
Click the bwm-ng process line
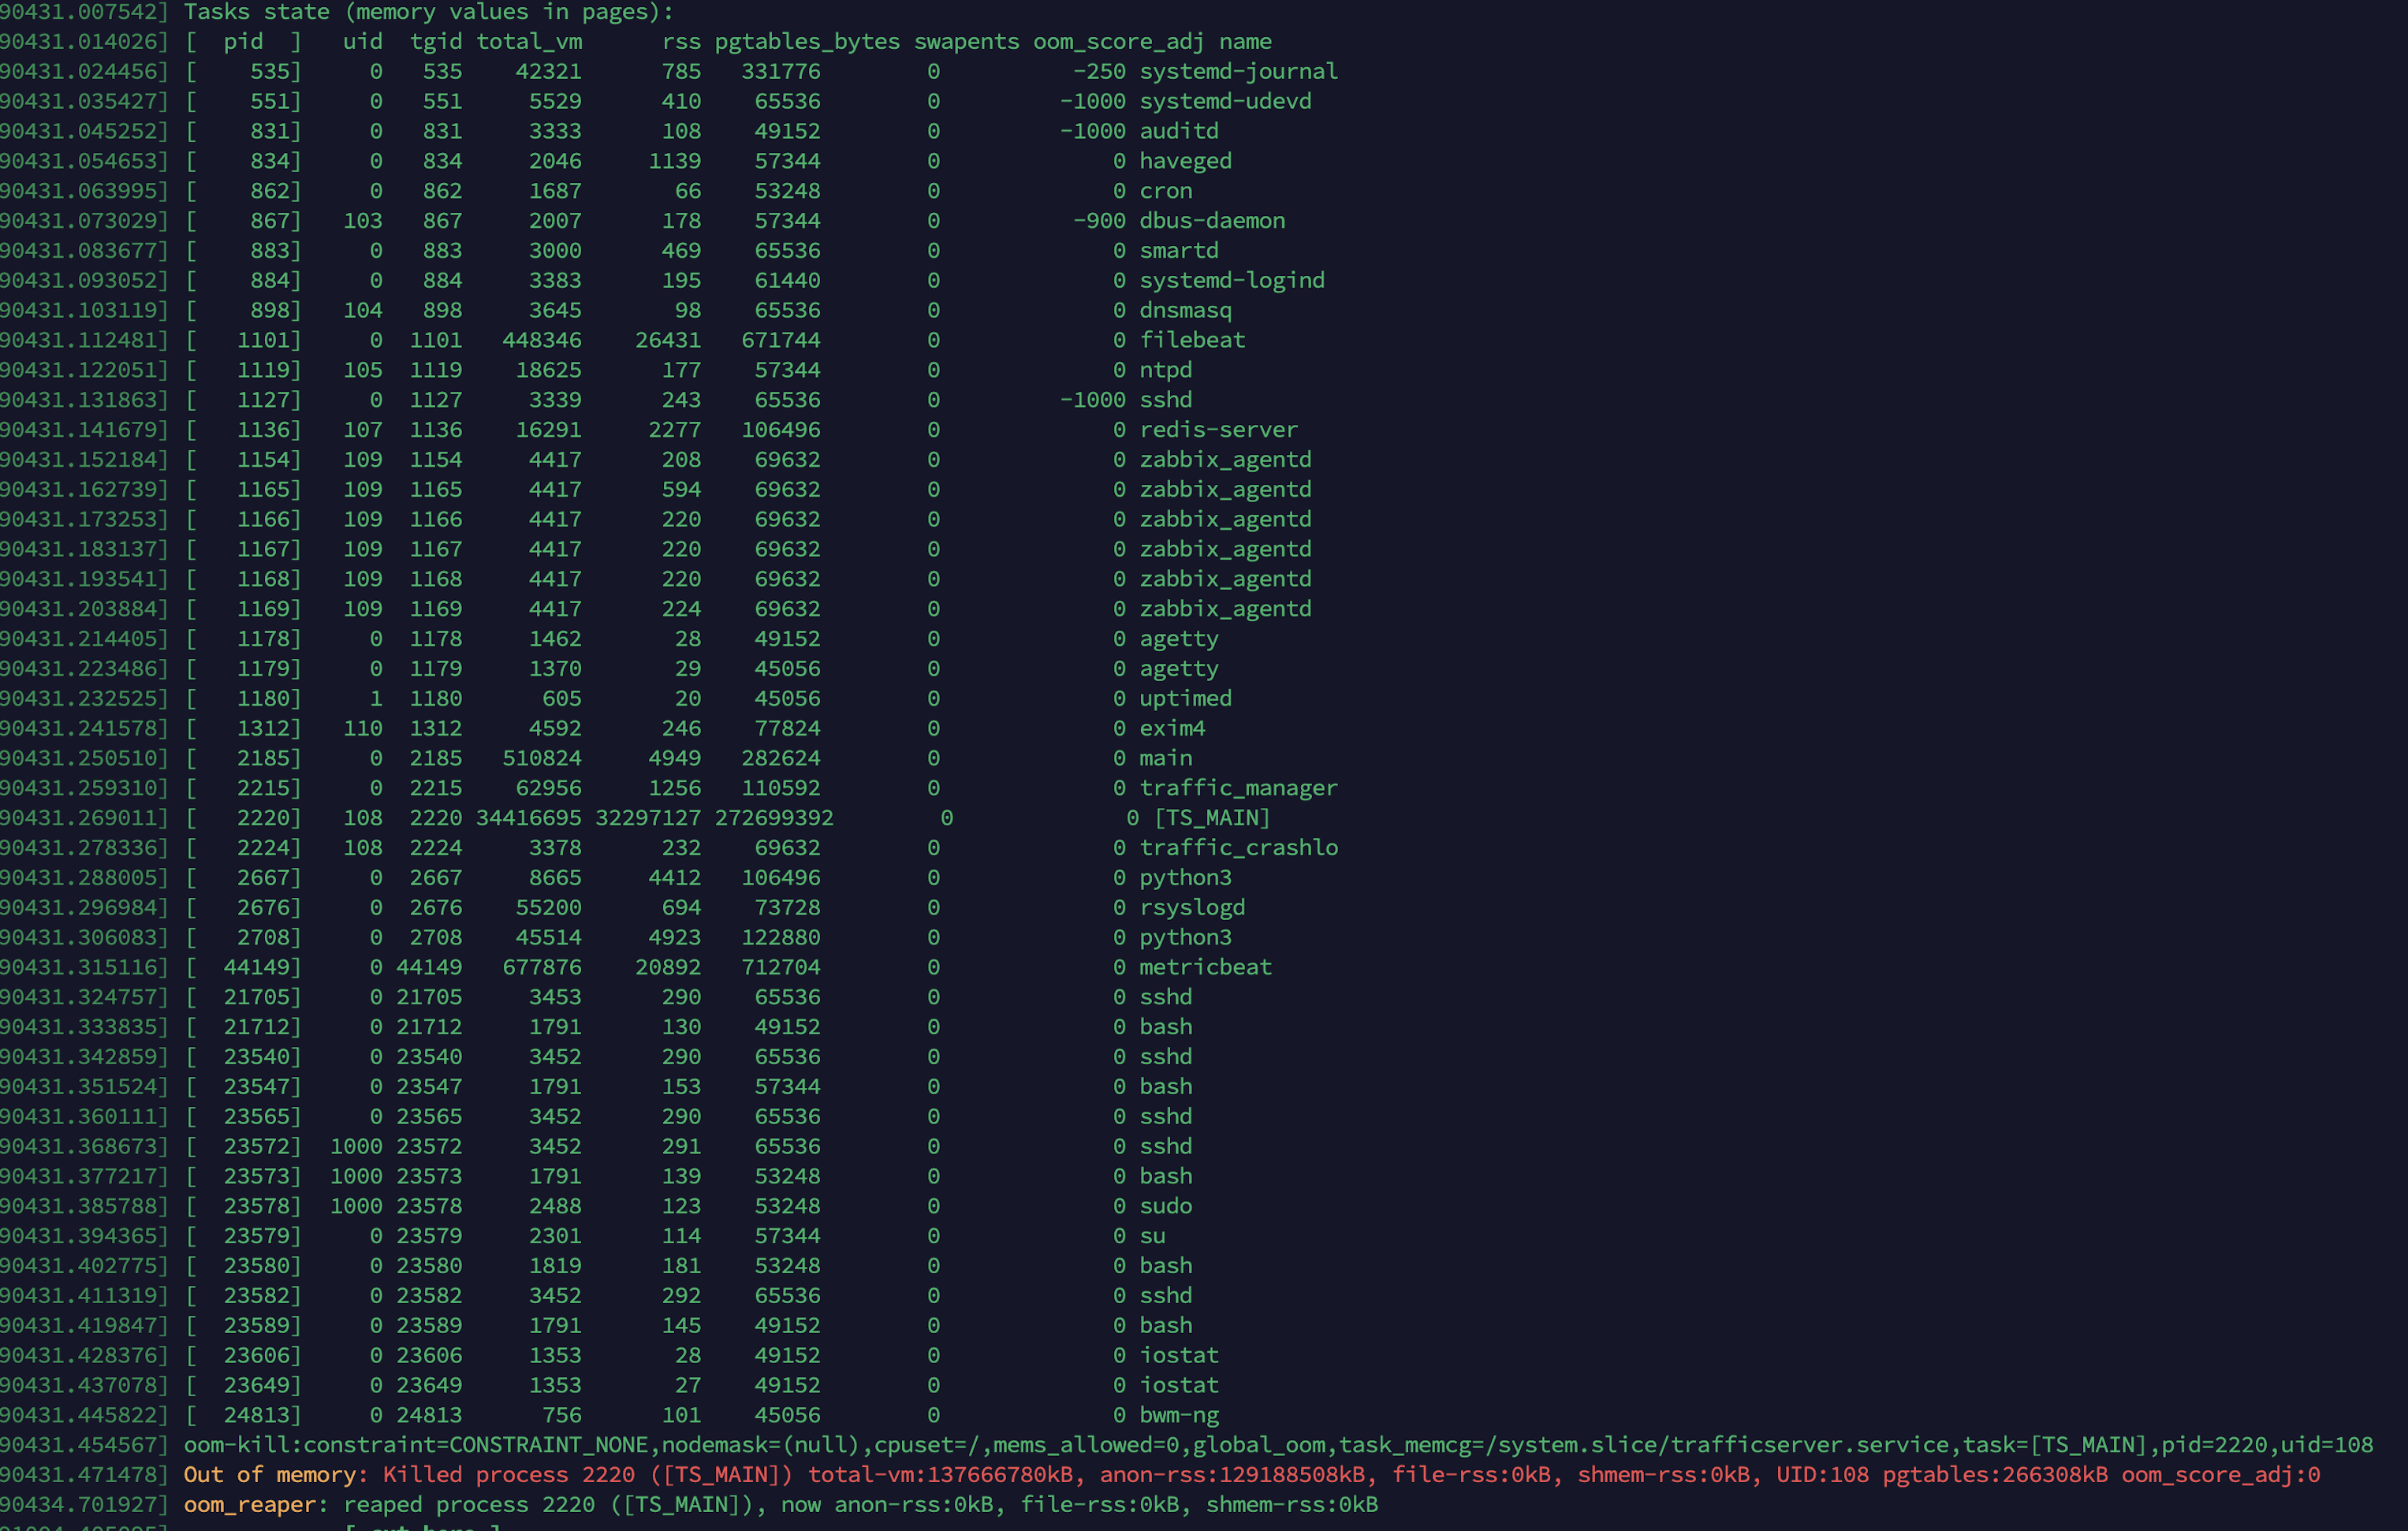pos(1179,1414)
